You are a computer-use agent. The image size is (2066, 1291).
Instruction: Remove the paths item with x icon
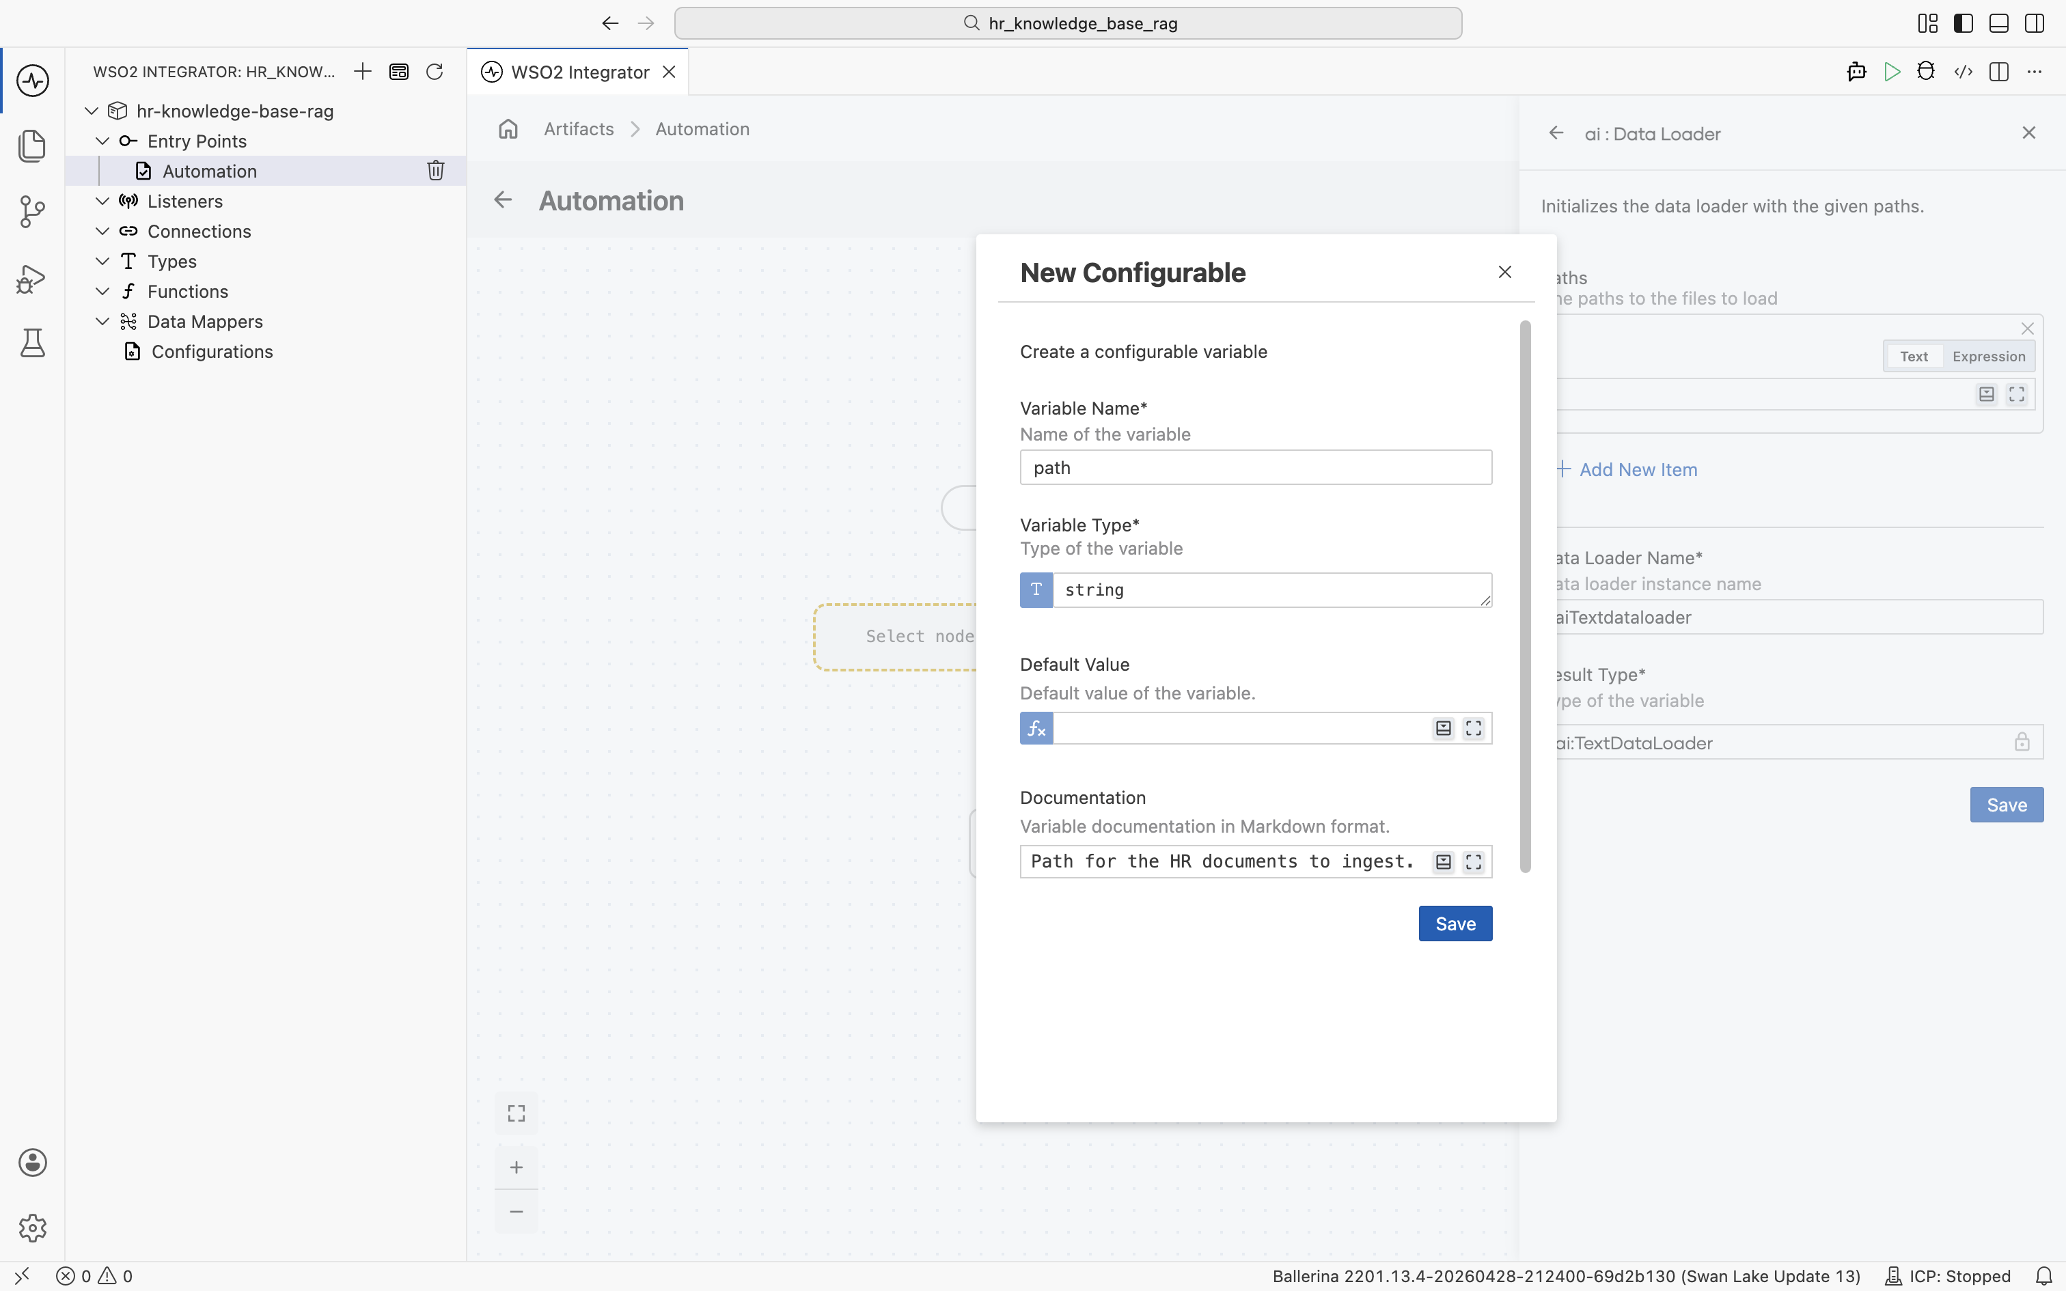[2028, 329]
